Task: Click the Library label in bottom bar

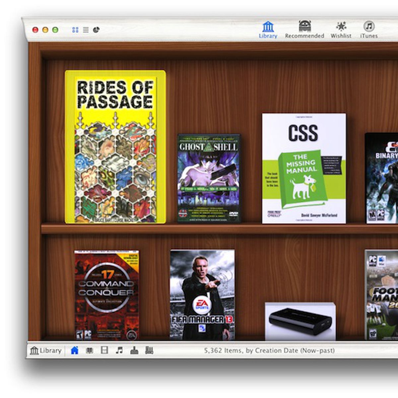Action: 46,351
